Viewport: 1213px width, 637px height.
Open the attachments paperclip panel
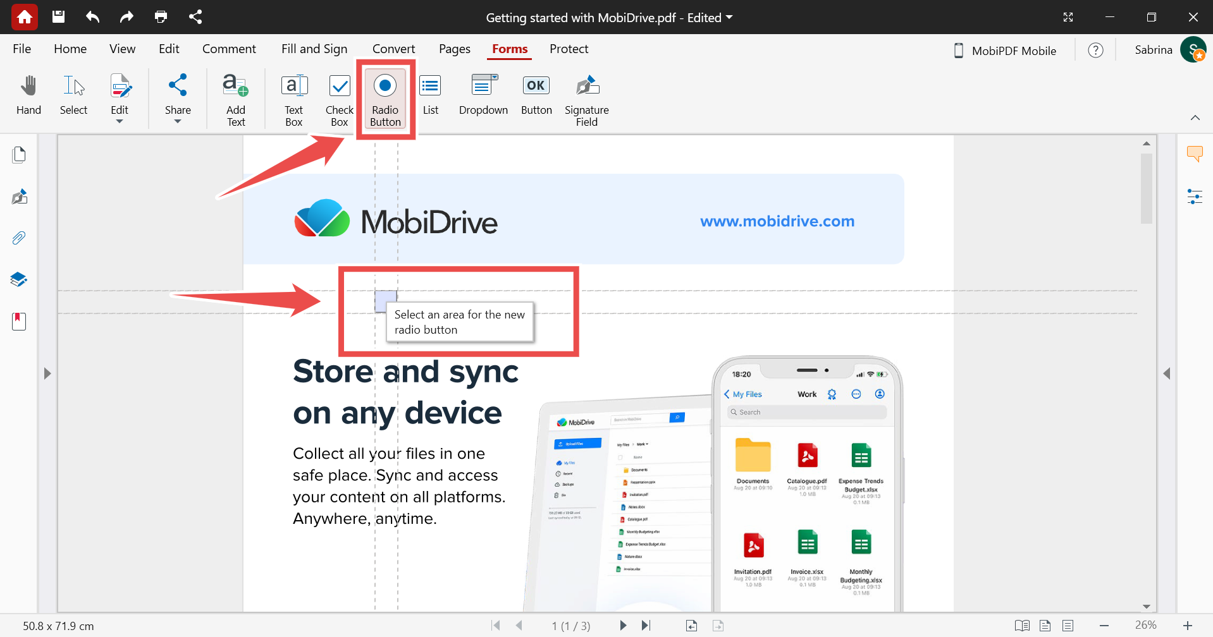coord(19,238)
